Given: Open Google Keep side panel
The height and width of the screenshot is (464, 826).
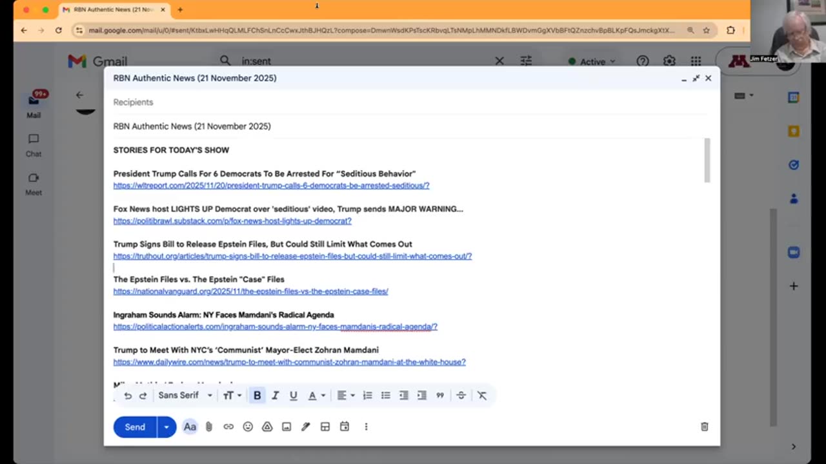Looking at the screenshot, I should pyautogui.click(x=794, y=131).
